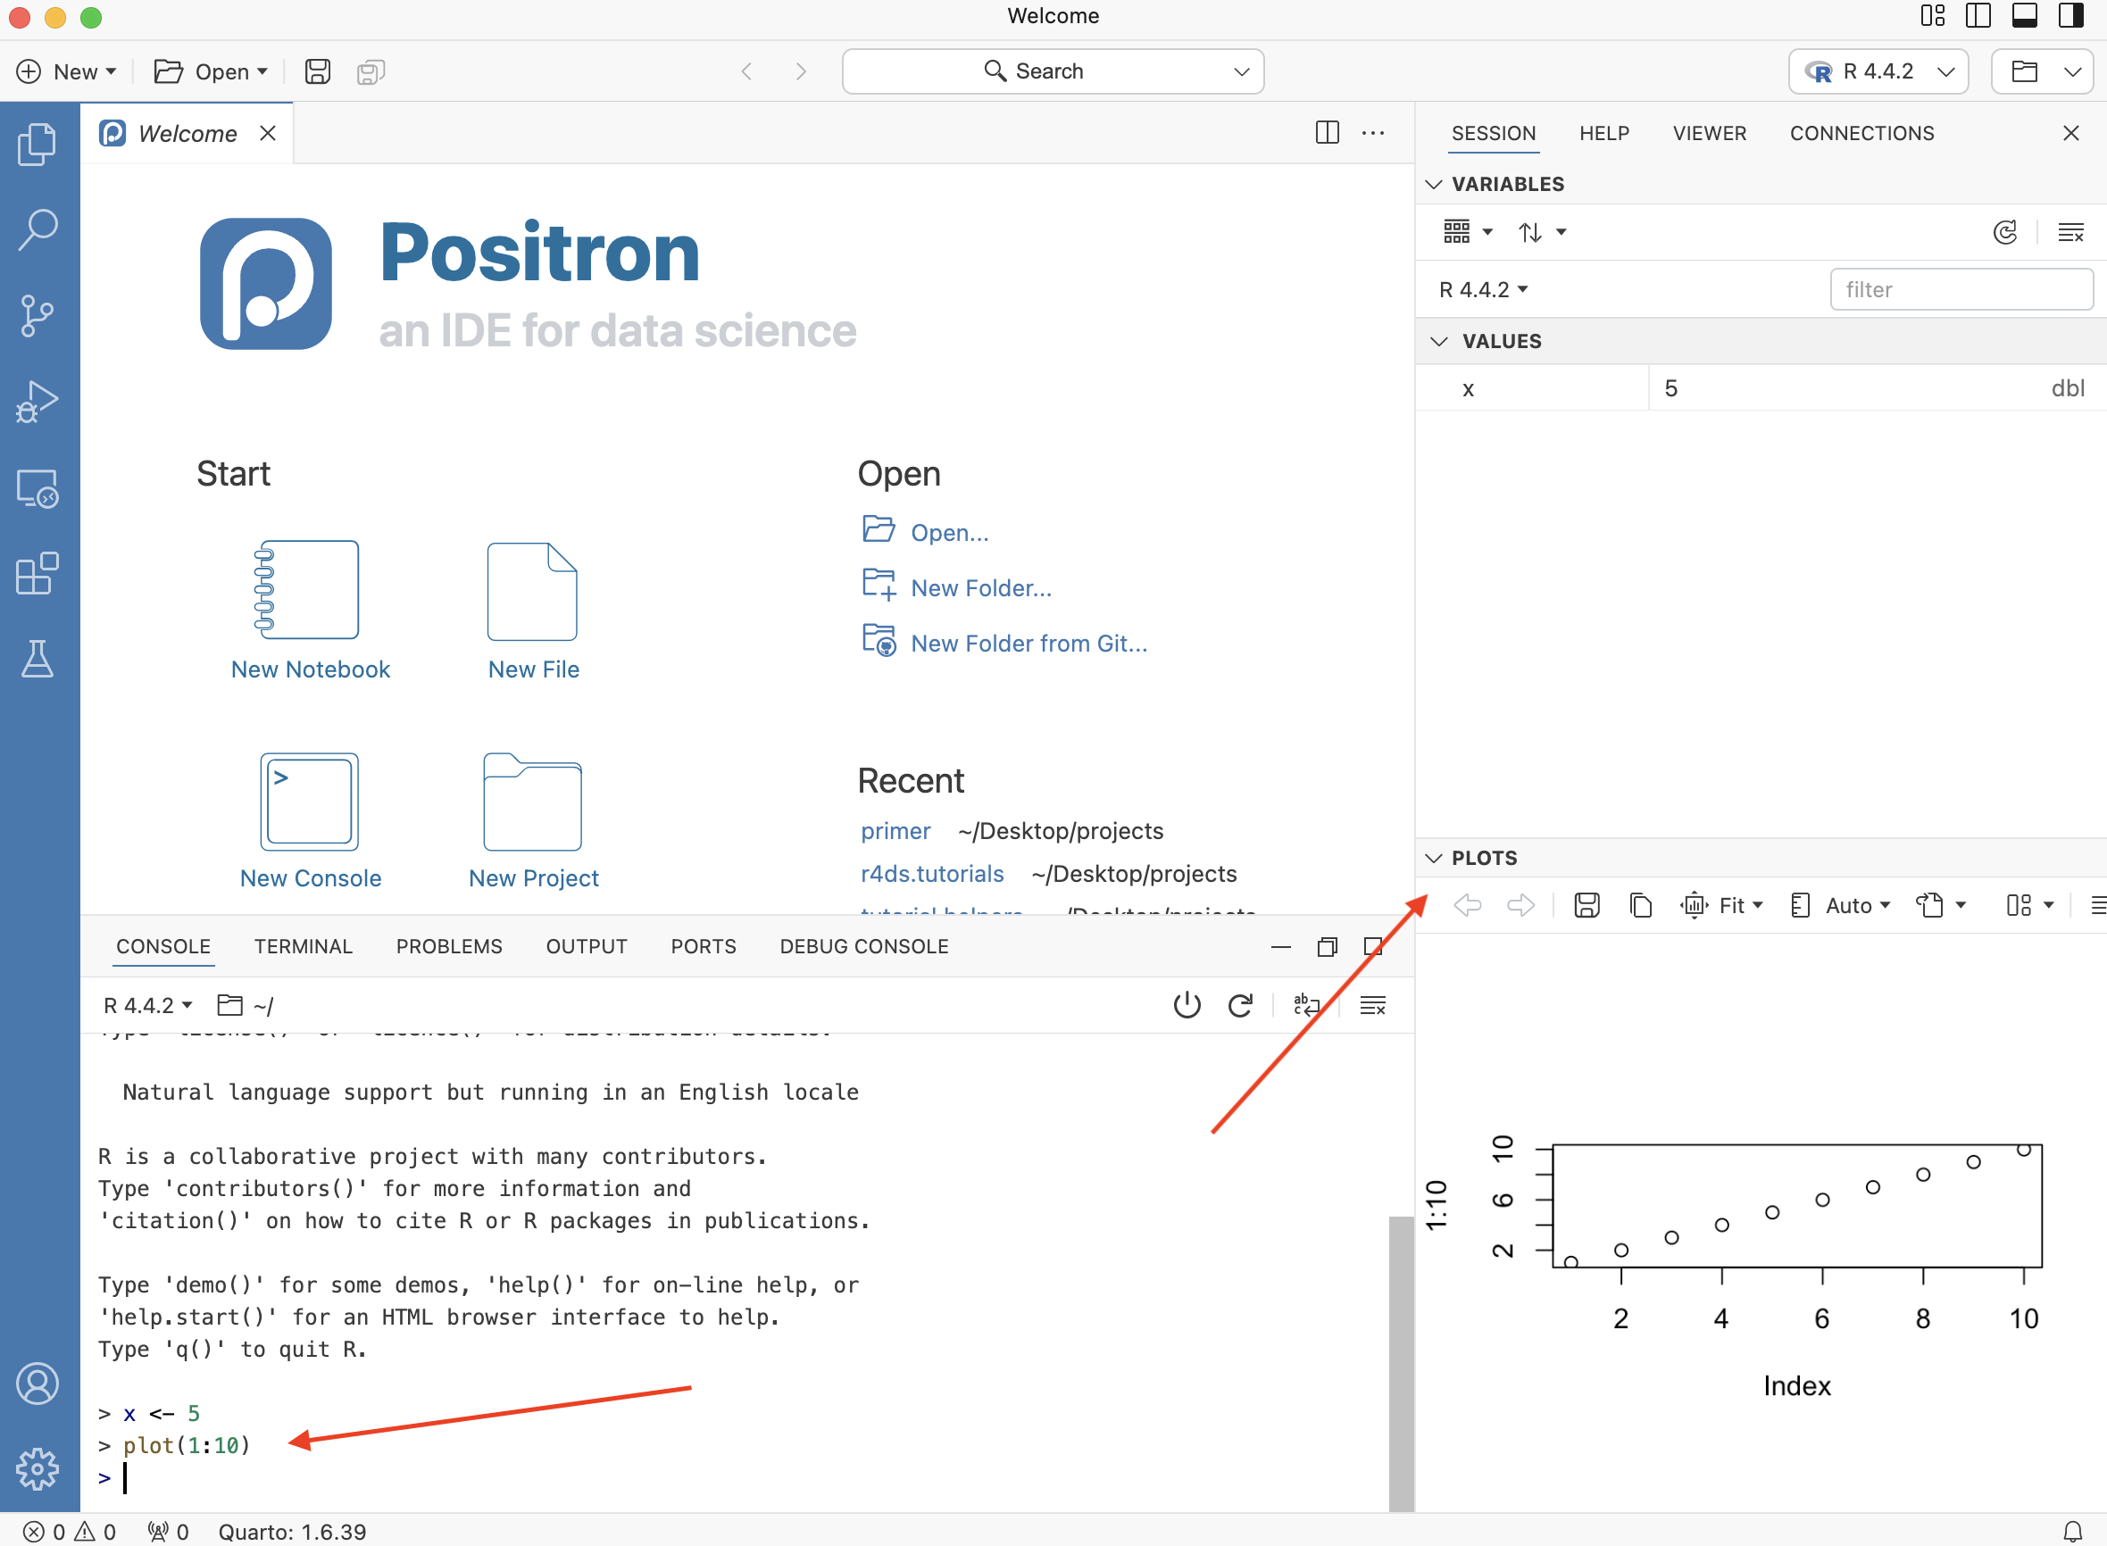The width and height of the screenshot is (2107, 1546).
Task: Switch to the CONNECTIONS tab
Action: pos(1861,133)
